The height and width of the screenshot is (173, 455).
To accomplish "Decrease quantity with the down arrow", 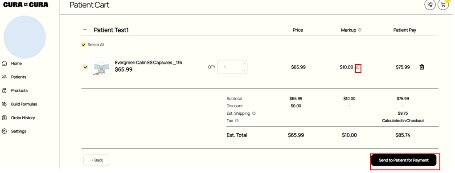I will pos(244,70).
